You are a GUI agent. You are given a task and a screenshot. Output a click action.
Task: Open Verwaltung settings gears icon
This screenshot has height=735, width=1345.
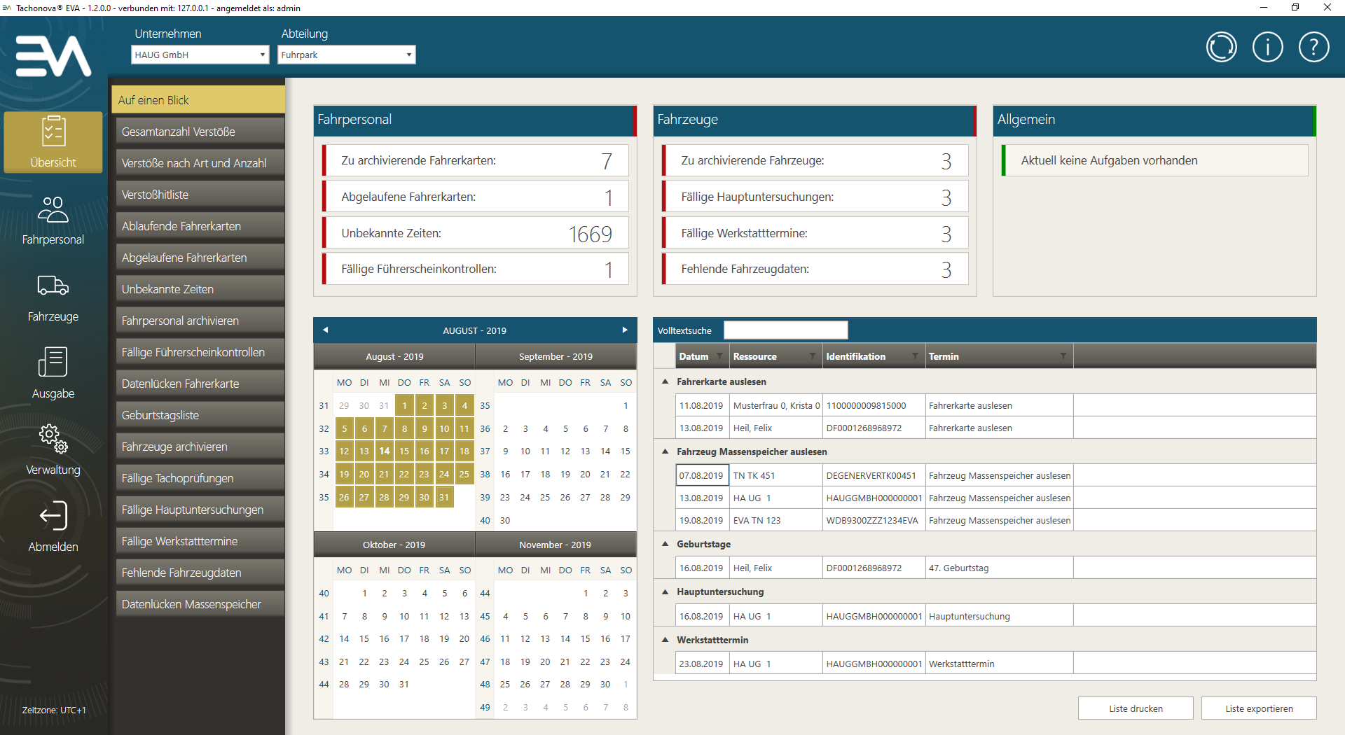pos(53,439)
